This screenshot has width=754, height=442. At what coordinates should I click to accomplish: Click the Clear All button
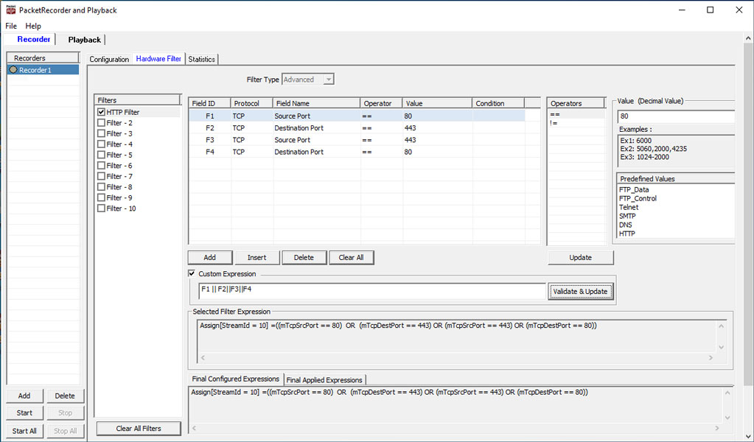click(351, 258)
